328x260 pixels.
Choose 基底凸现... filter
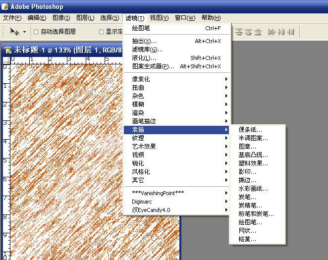(258, 155)
